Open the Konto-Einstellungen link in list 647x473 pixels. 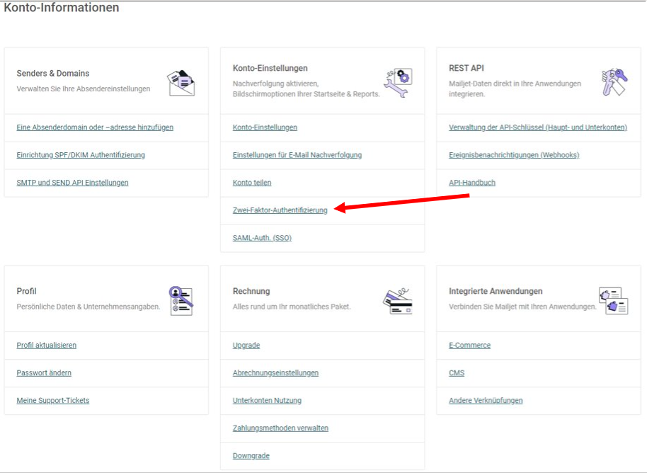click(265, 127)
